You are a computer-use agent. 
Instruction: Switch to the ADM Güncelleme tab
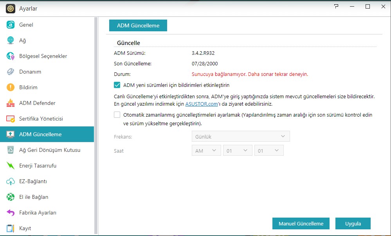[138, 25]
